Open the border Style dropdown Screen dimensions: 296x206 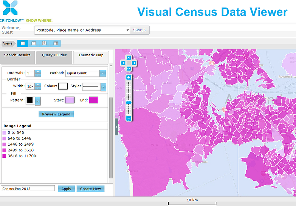103,87
